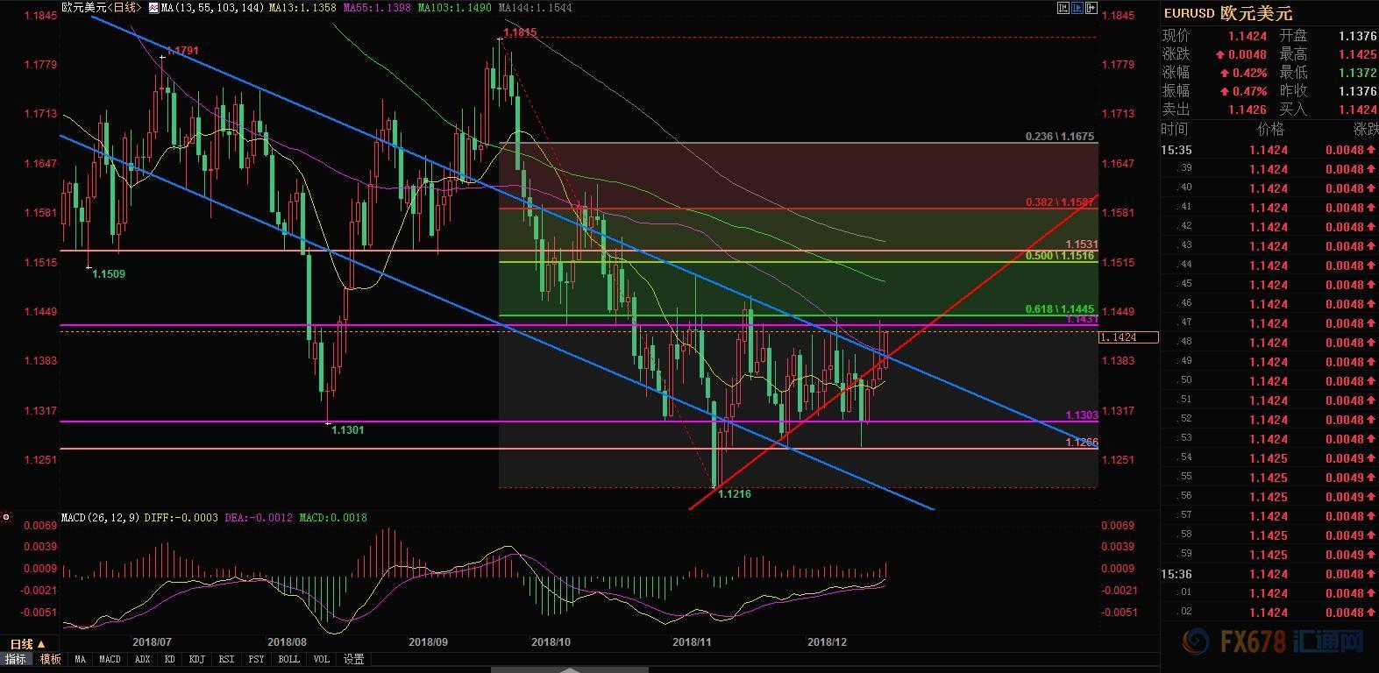Click the 价格 column header
This screenshot has width=1379, height=673.
pyautogui.click(x=1270, y=130)
